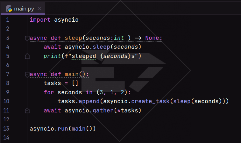The width and height of the screenshot is (241, 143).
Task: Click the 'print' call on line 5
Action: click(52, 56)
